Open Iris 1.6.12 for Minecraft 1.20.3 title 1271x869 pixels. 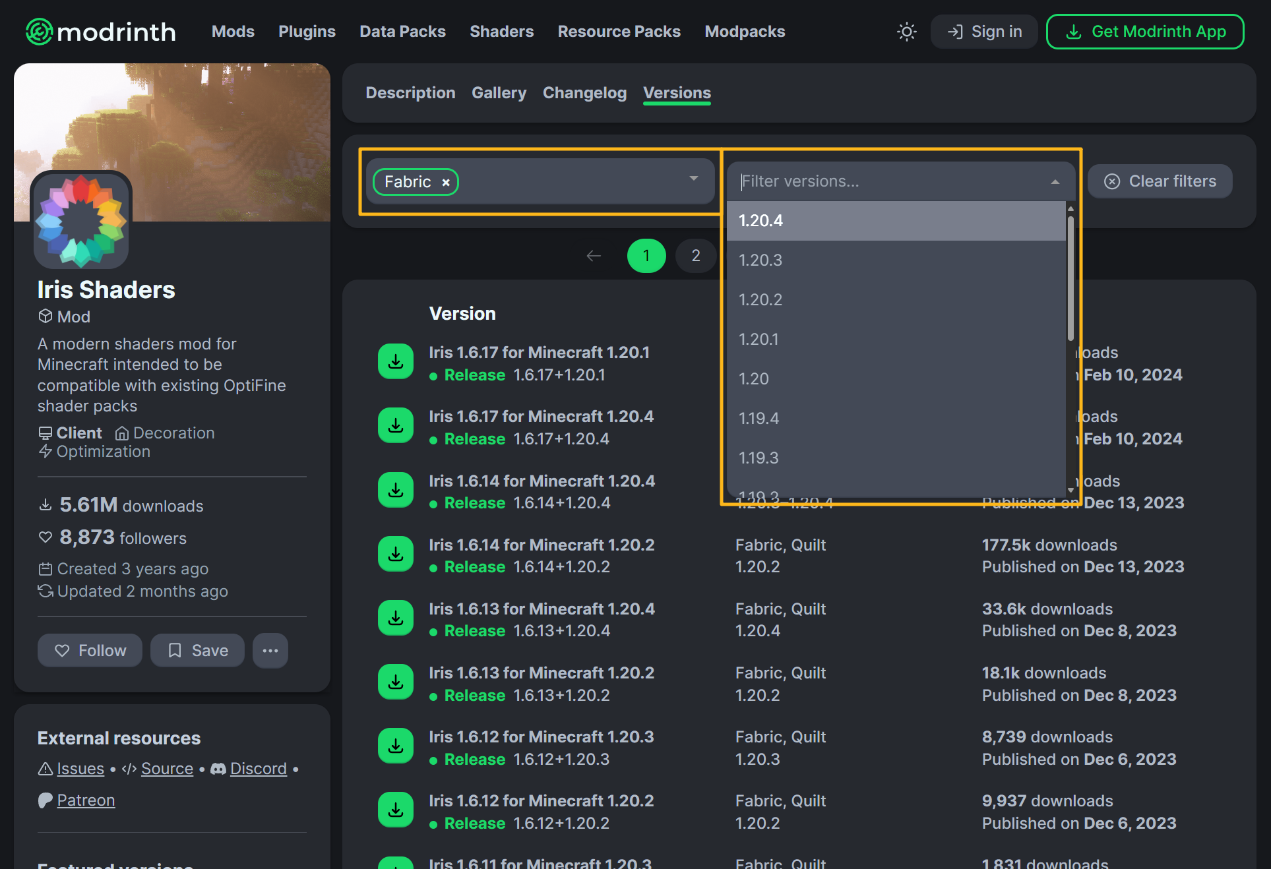[542, 737]
